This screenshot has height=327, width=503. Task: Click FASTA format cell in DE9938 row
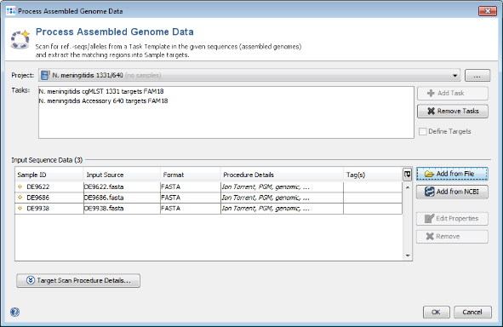[x=191, y=209]
